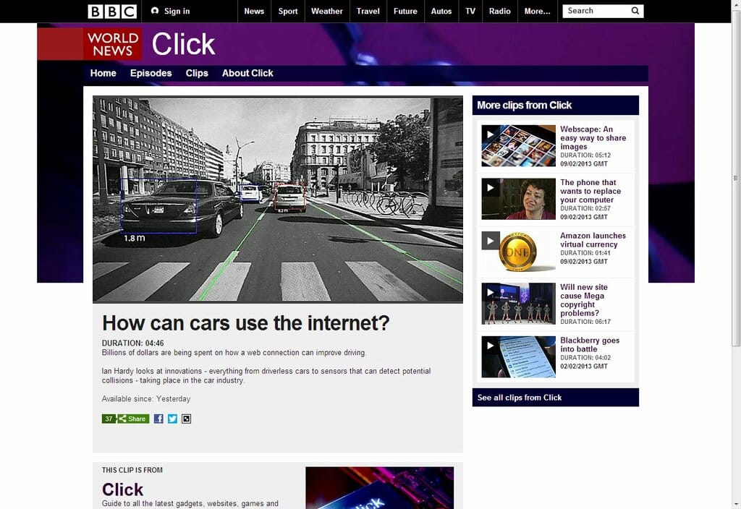Open the News section
The height and width of the screenshot is (509, 741).
[254, 12]
